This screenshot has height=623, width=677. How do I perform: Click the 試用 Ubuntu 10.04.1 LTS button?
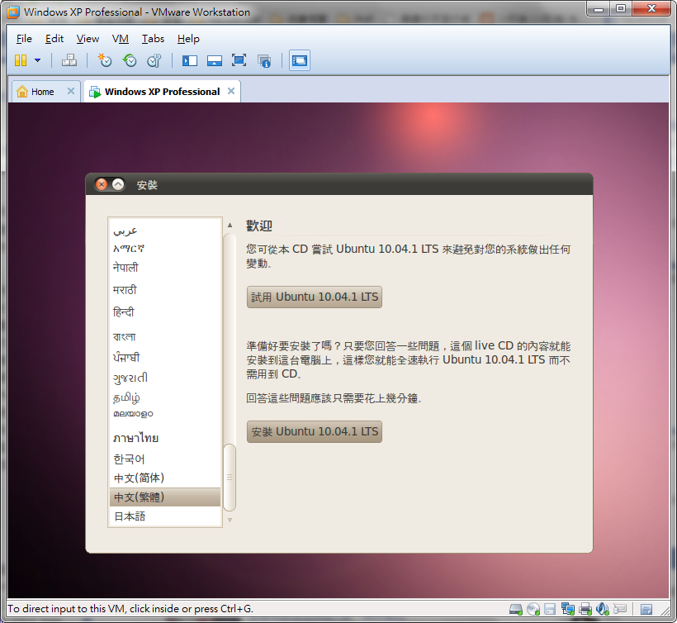315,297
